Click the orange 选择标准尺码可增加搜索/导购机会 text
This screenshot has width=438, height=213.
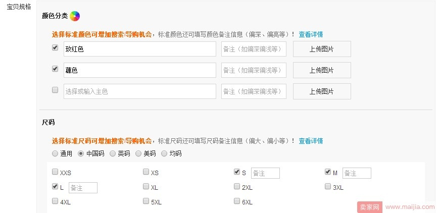[x=102, y=141]
